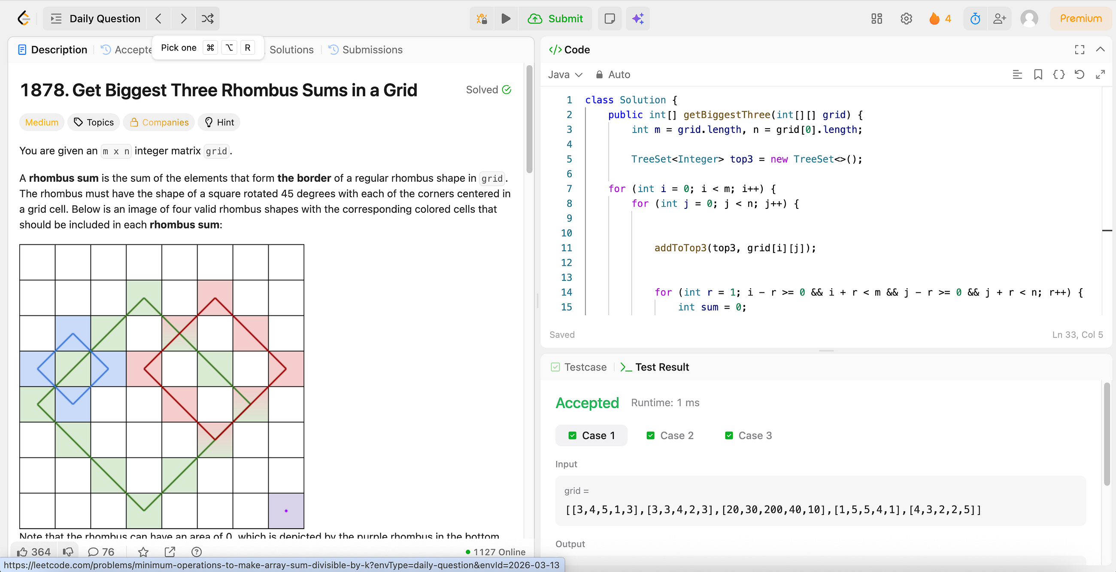Collapse the Code panel chevron
The image size is (1116, 572).
tap(1101, 50)
